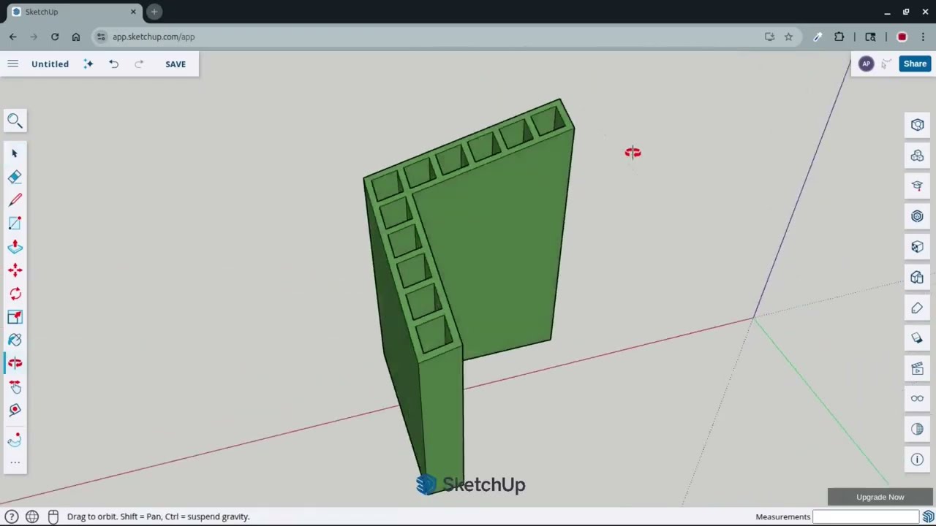This screenshot has height=526, width=936.
Task: Open the Display glasses panel
Action: pos(917,399)
